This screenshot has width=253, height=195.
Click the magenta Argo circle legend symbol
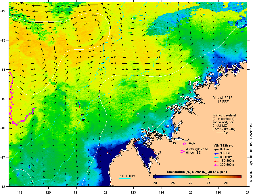pos(184,144)
